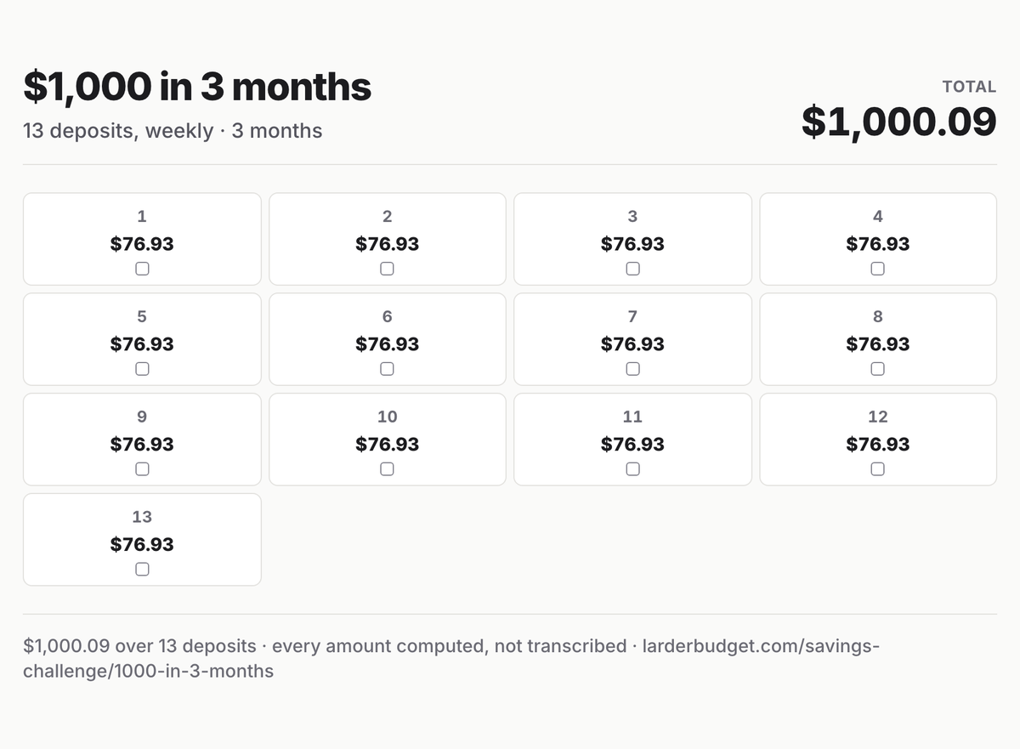Mark deposit 3 as completed

coord(632,269)
